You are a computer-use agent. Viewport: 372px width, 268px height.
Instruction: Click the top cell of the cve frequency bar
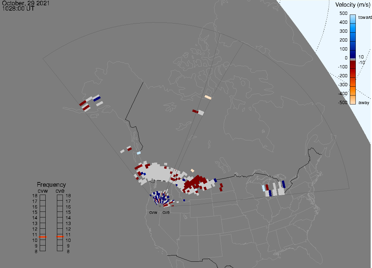coord(60,198)
